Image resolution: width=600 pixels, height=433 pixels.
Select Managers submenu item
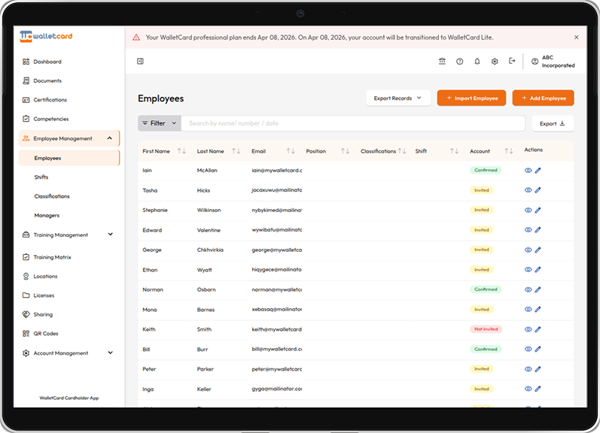pyautogui.click(x=47, y=216)
